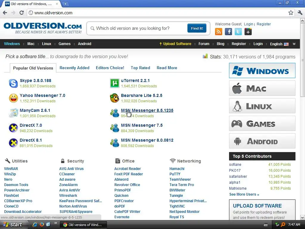Click the old version search field

138,28
